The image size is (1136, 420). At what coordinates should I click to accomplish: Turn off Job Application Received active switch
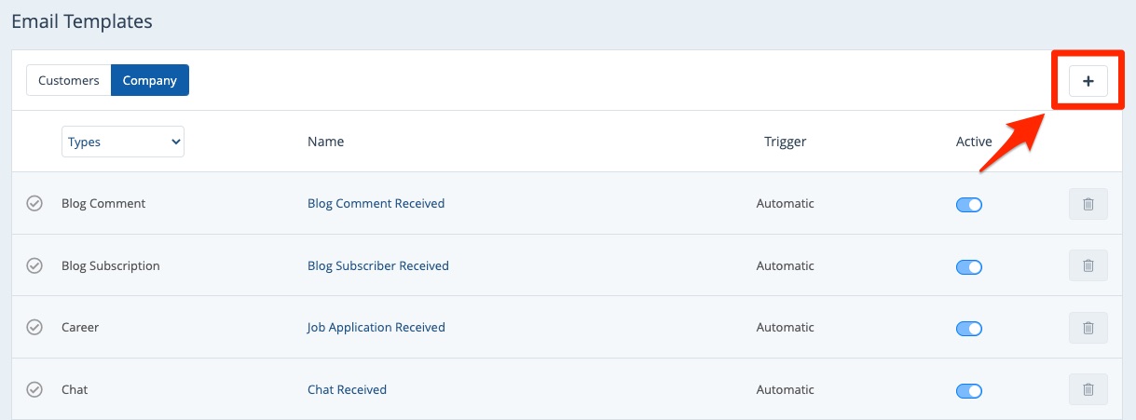click(x=969, y=329)
